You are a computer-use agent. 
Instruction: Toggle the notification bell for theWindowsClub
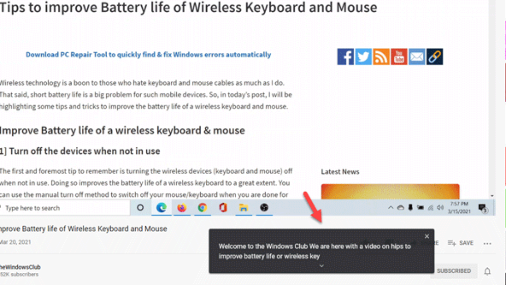click(487, 271)
